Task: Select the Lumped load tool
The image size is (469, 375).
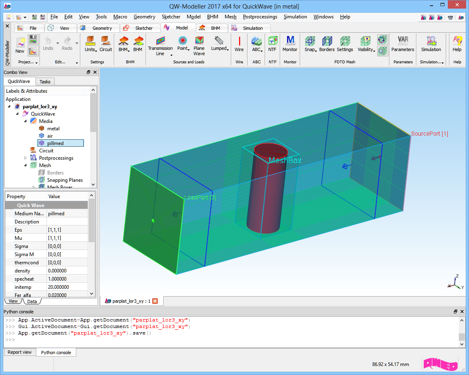Action: pyautogui.click(x=219, y=44)
